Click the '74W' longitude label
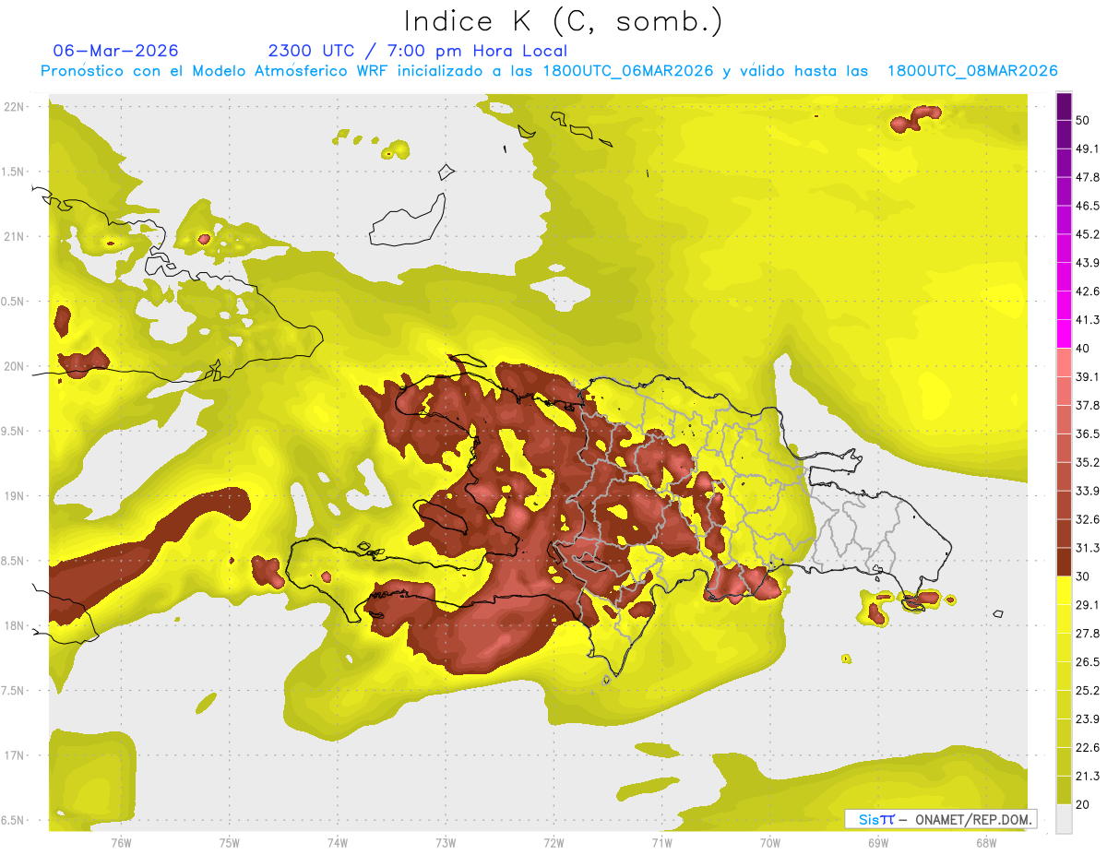The height and width of the screenshot is (855, 1107). coord(338,842)
